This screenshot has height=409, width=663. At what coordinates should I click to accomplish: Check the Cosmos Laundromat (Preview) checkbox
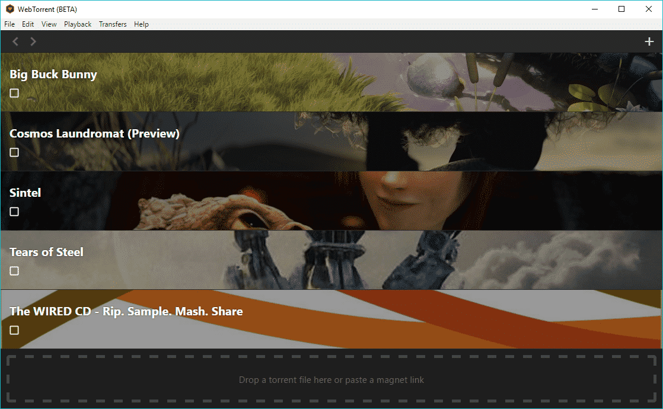click(x=14, y=152)
